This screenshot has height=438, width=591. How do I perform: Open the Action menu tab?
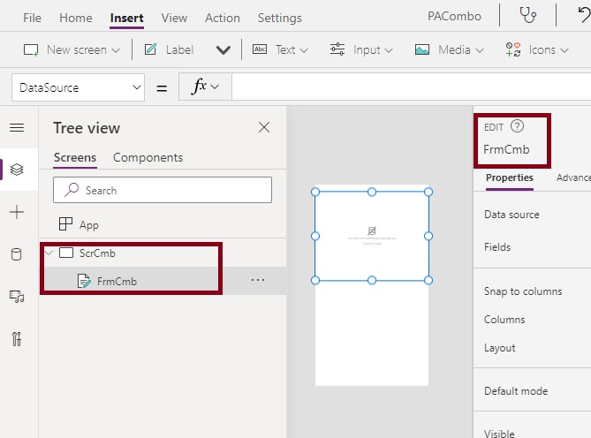223,18
